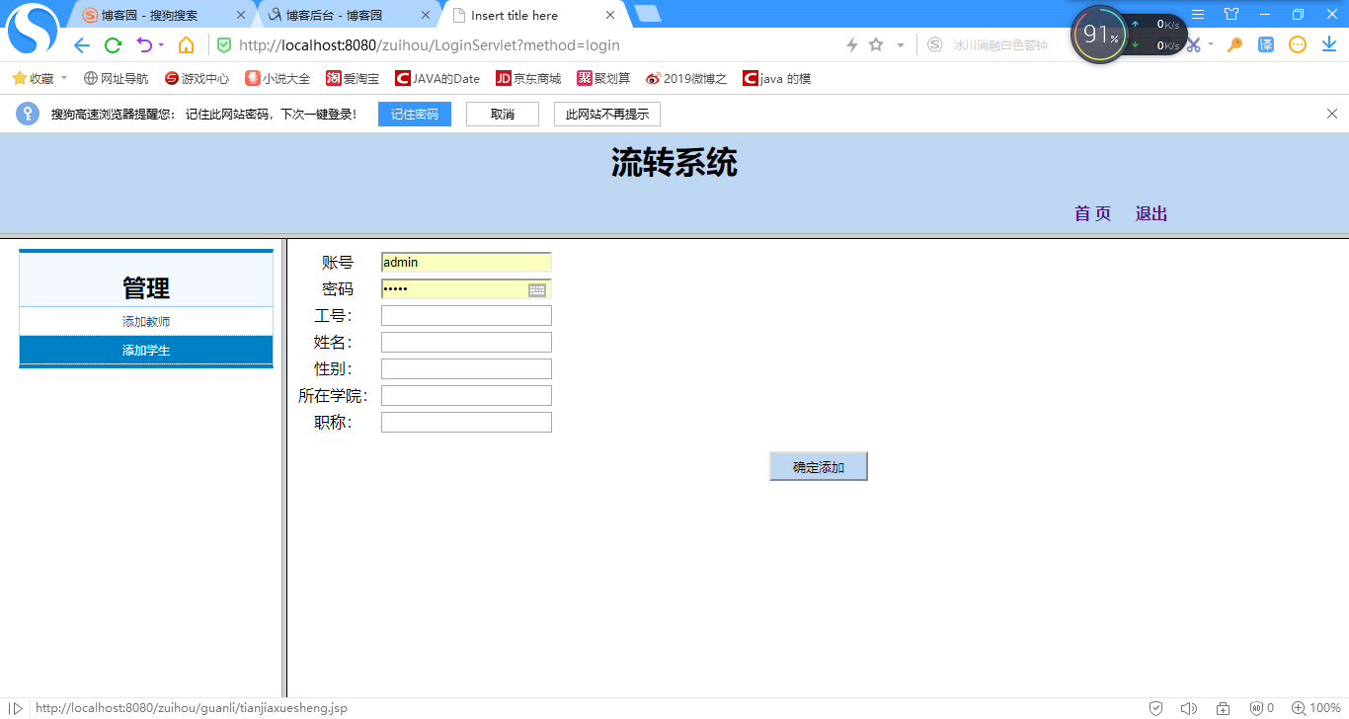This screenshot has width=1349, height=719.
Task: Close the 博客后台 - 博客园 tab
Action: (x=426, y=15)
